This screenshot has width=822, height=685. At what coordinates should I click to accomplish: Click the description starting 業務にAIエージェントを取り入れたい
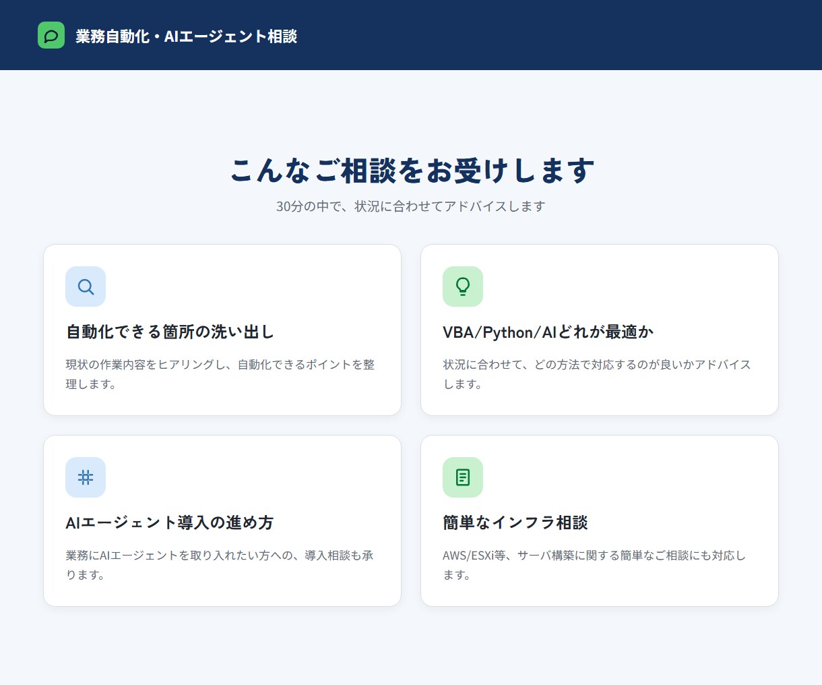[x=220, y=565]
